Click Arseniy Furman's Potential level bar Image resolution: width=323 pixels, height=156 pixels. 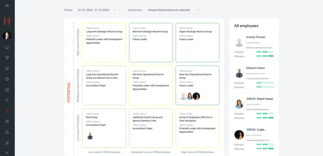click(265, 52)
